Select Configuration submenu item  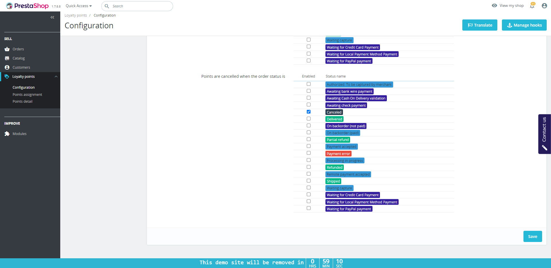tap(24, 88)
